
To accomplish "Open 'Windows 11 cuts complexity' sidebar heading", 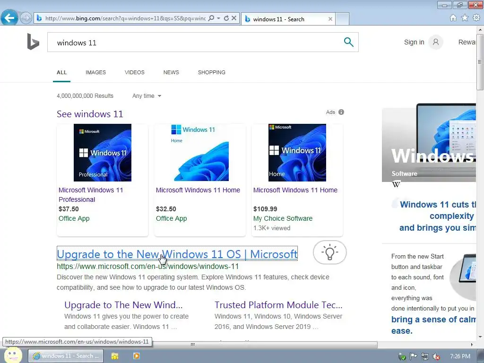I will tap(438, 216).
